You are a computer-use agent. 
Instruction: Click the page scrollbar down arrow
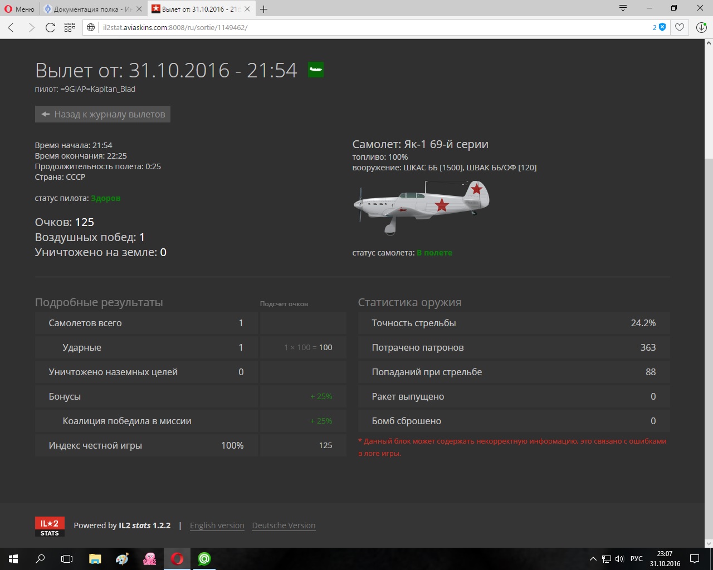click(x=709, y=543)
